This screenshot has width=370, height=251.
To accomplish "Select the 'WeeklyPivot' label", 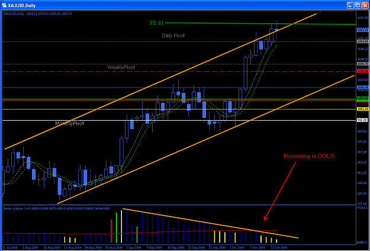I will tap(121, 67).
